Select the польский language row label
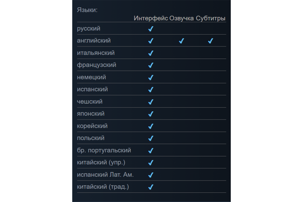 click(x=91, y=138)
